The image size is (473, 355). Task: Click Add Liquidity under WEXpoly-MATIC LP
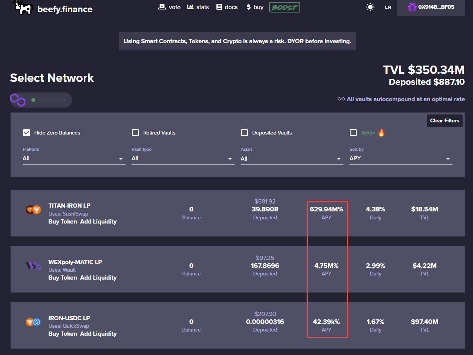tap(99, 278)
